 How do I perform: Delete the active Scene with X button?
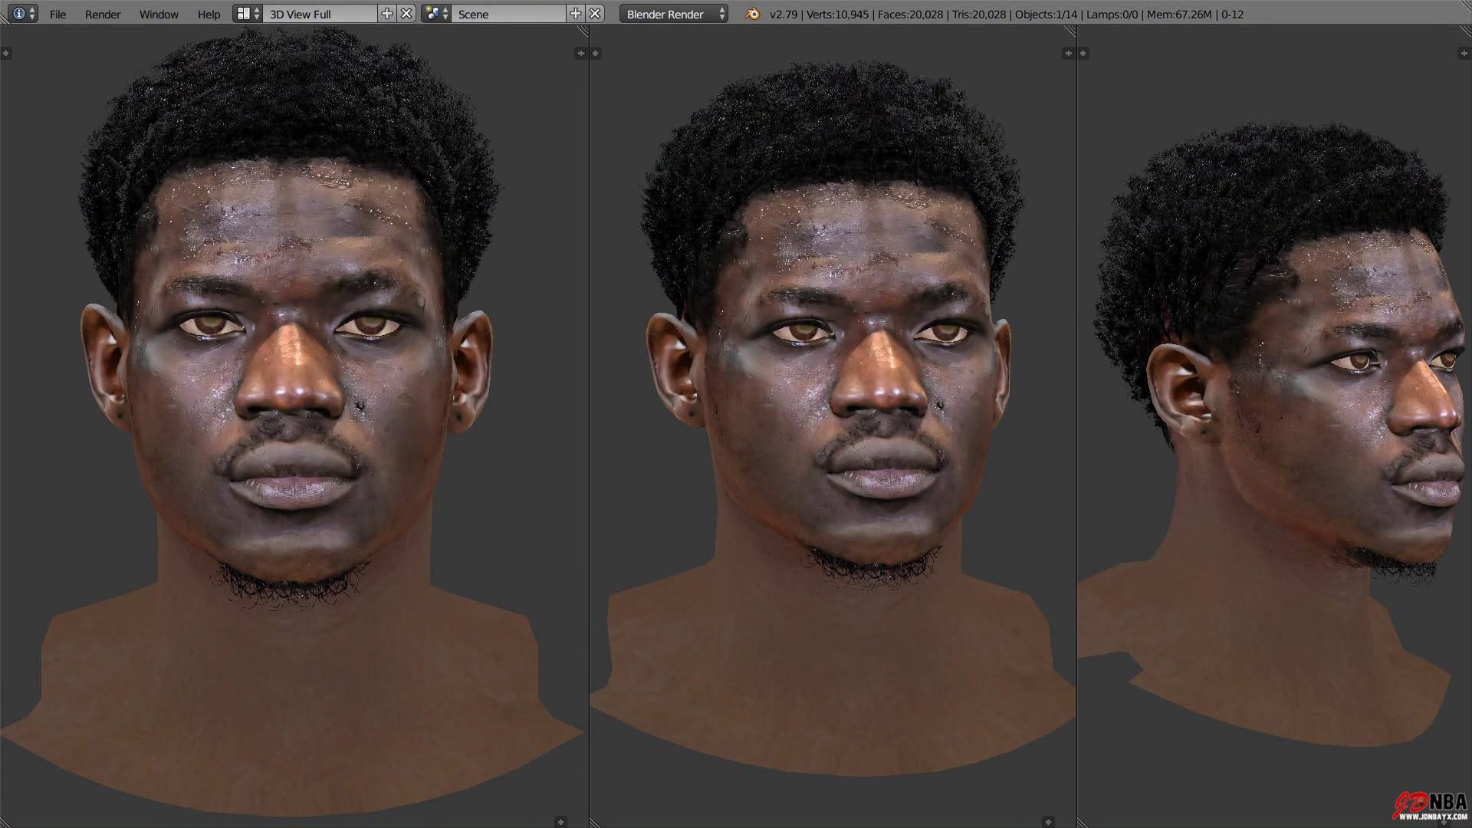(x=595, y=14)
